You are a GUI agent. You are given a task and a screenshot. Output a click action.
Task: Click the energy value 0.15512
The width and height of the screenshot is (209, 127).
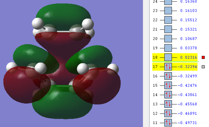click(188, 20)
